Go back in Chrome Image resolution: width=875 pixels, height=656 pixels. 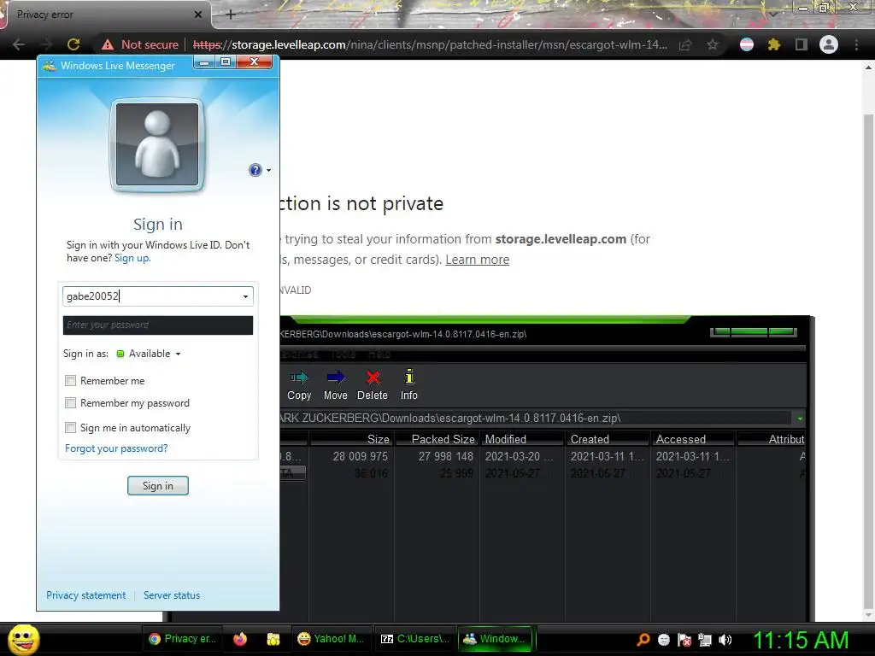[x=19, y=44]
